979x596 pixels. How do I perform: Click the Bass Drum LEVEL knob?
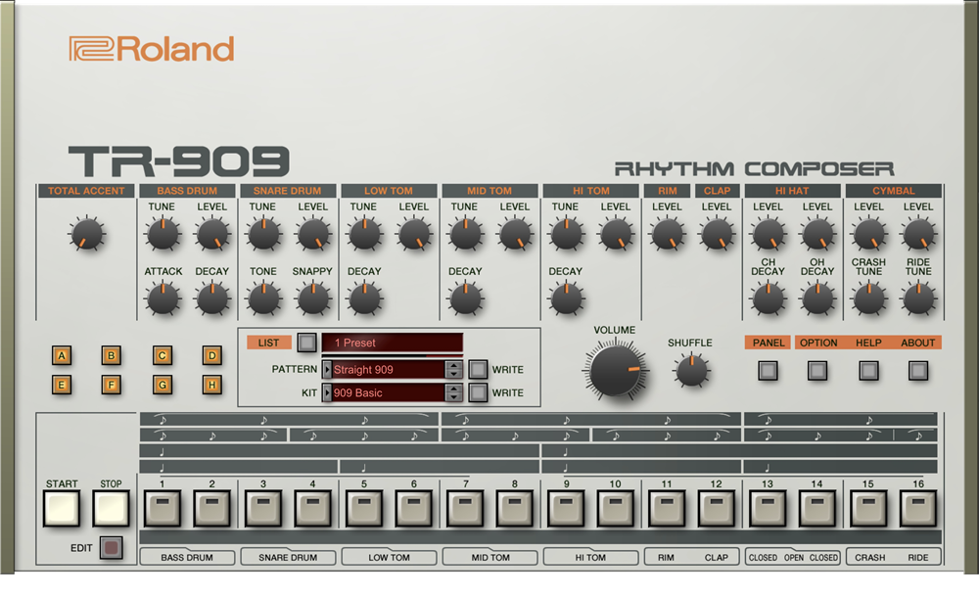(212, 235)
